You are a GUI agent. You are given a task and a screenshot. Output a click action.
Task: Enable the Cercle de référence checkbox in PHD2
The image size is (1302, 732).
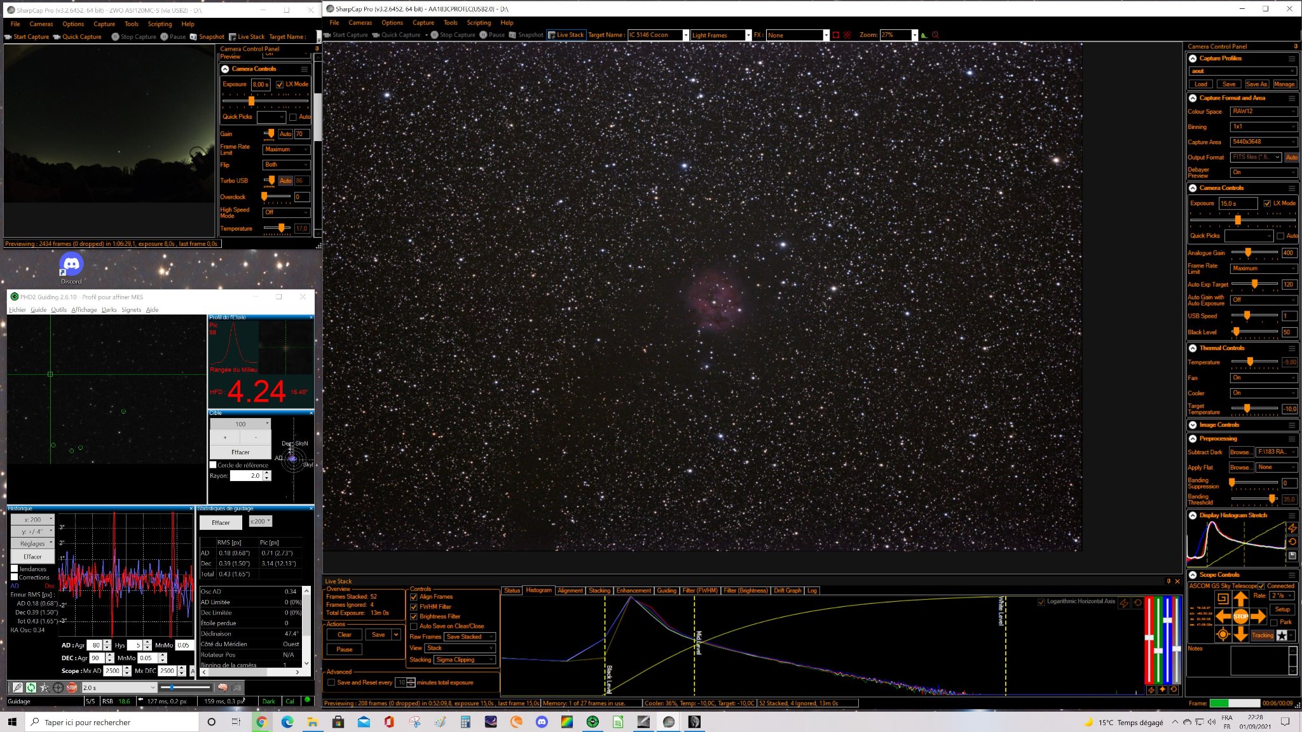coord(213,465)
